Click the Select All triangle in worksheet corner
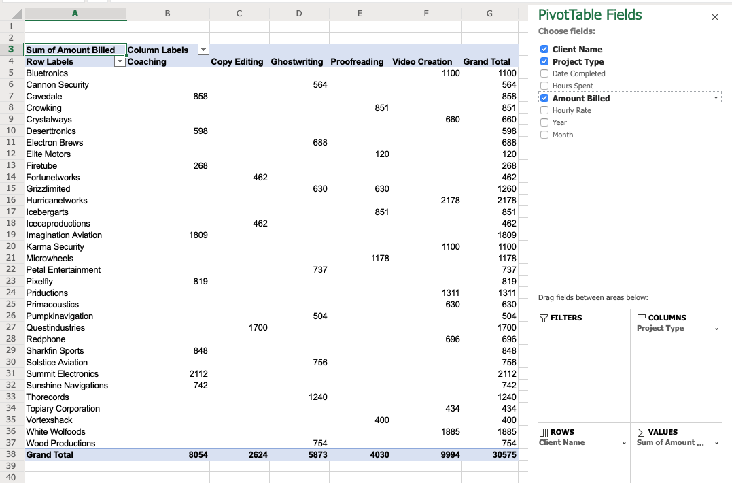The width and height of the screenshot is (732, 483). [x=18, y=13]
